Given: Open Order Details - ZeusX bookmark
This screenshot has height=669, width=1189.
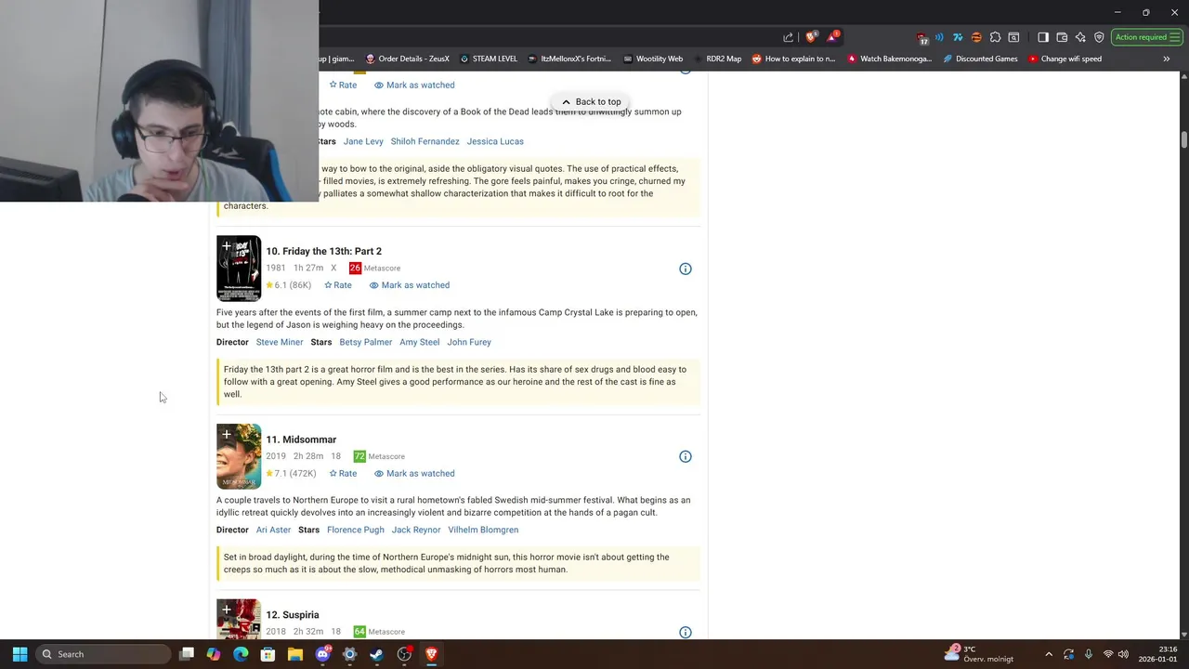Looking at the screenshot, I should [408, 59].
